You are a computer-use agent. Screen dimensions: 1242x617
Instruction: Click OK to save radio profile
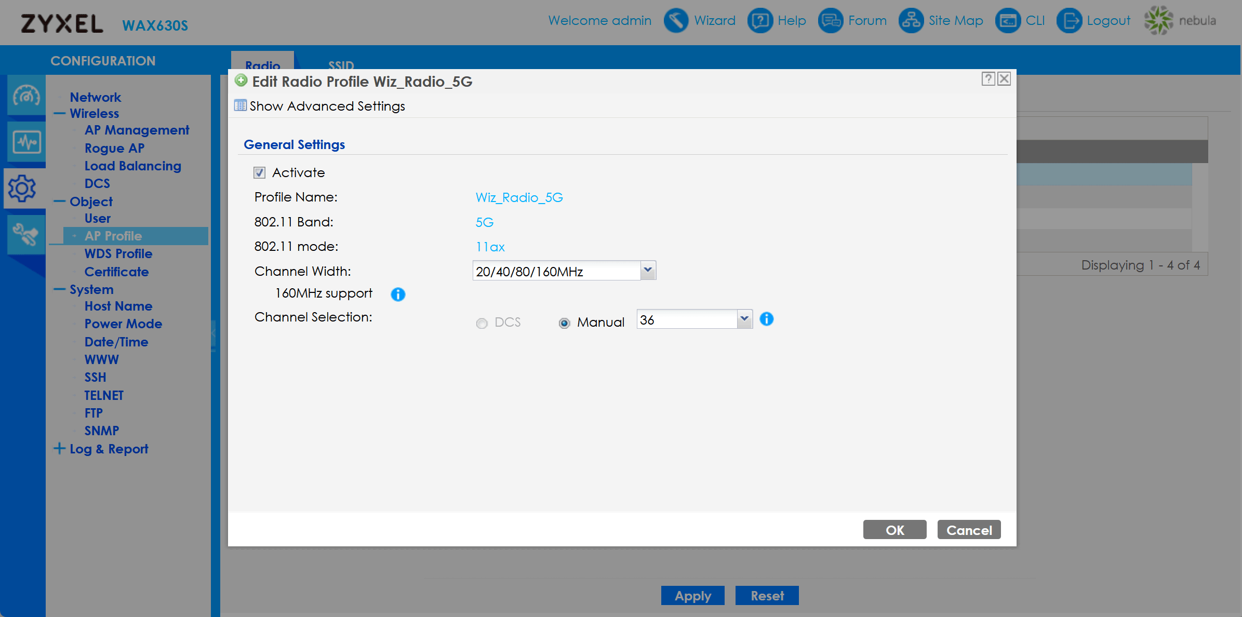point(894,530)
